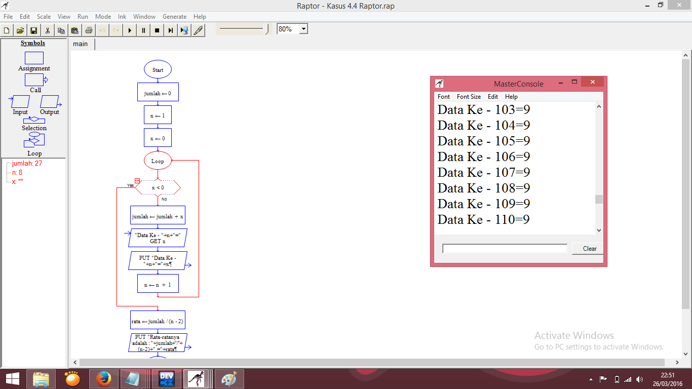Click the Start oval in flowchart

(x=158, y=70)
